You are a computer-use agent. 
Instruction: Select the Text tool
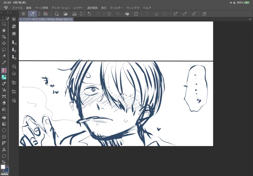click(4, 150)
